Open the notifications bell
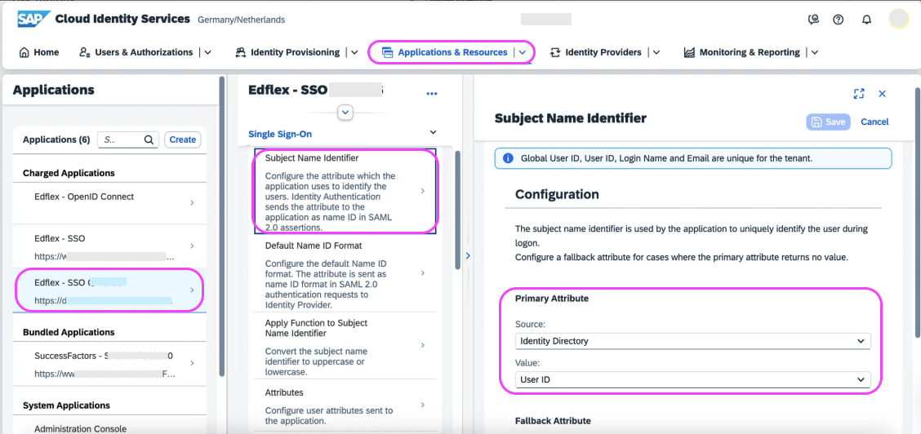Image resolution: width=921 pixels, height=434 pixels. point(866,20)
